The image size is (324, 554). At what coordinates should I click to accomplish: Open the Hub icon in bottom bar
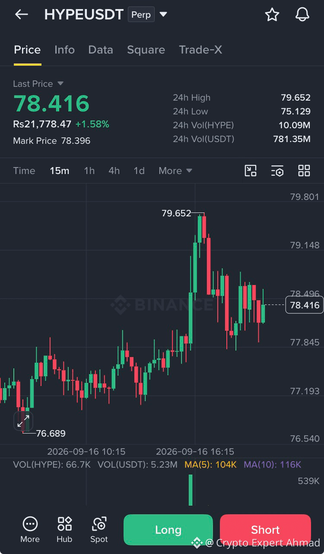pyautogui.click(x=64, y=530)
